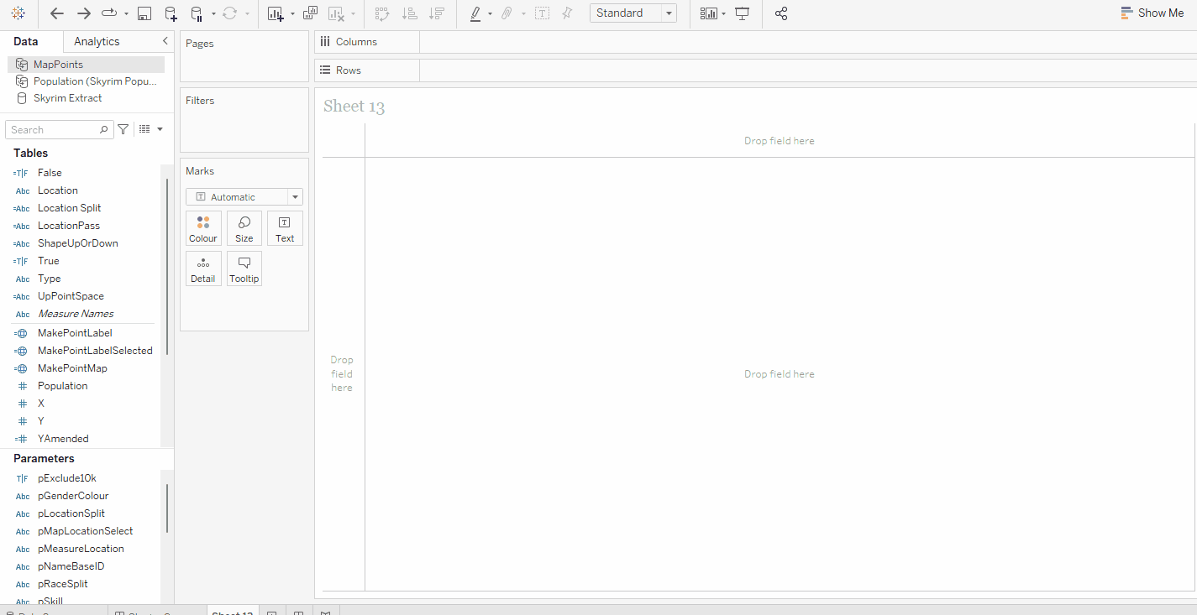
Task: Click the New Worksheet icon
Action: [276, 13]
